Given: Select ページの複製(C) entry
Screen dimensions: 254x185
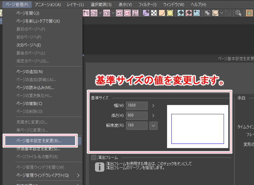Looking at the screenshot, I should point(43,104).
